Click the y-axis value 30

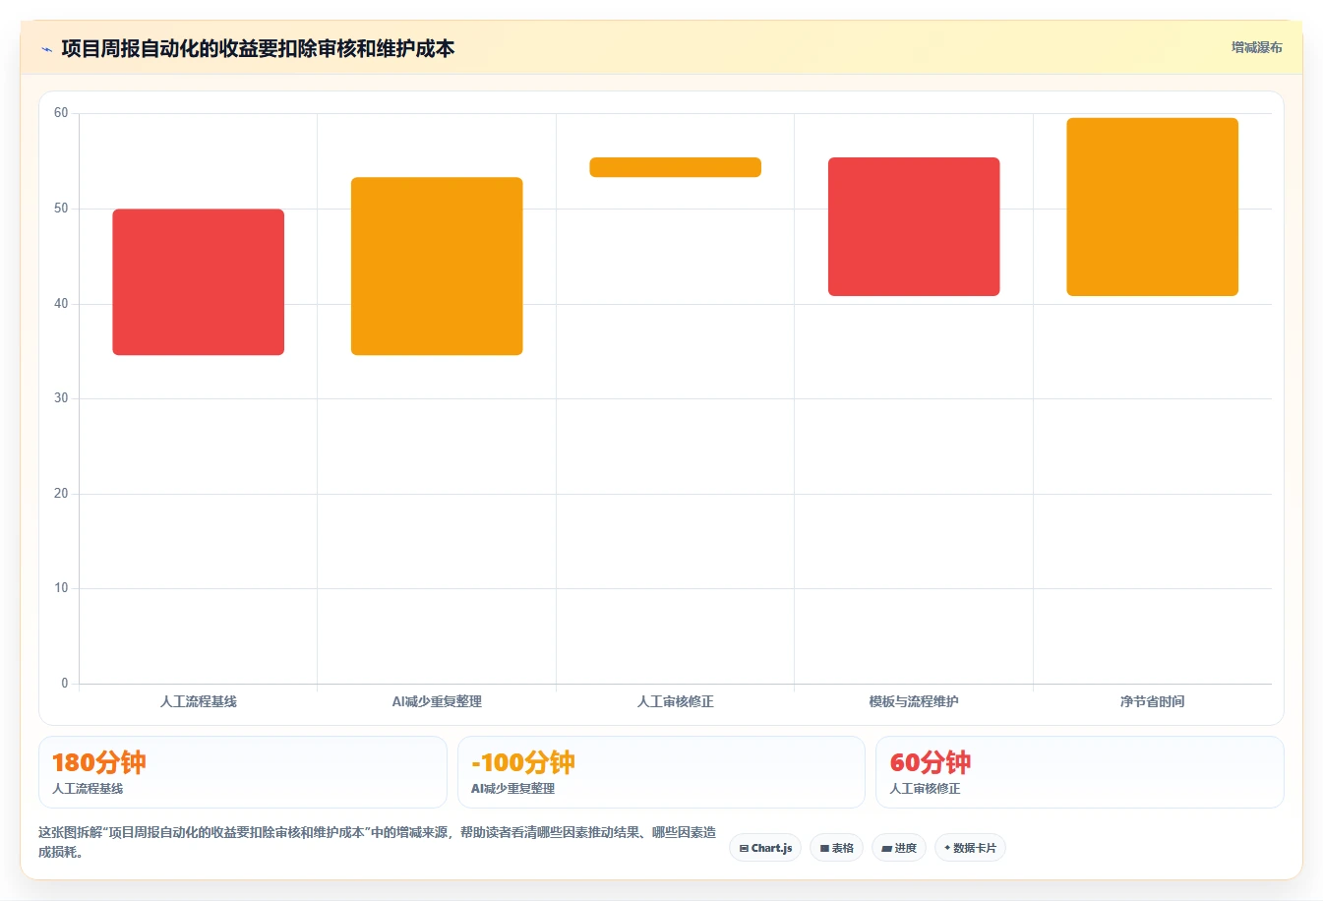click(x=61, y=398)
